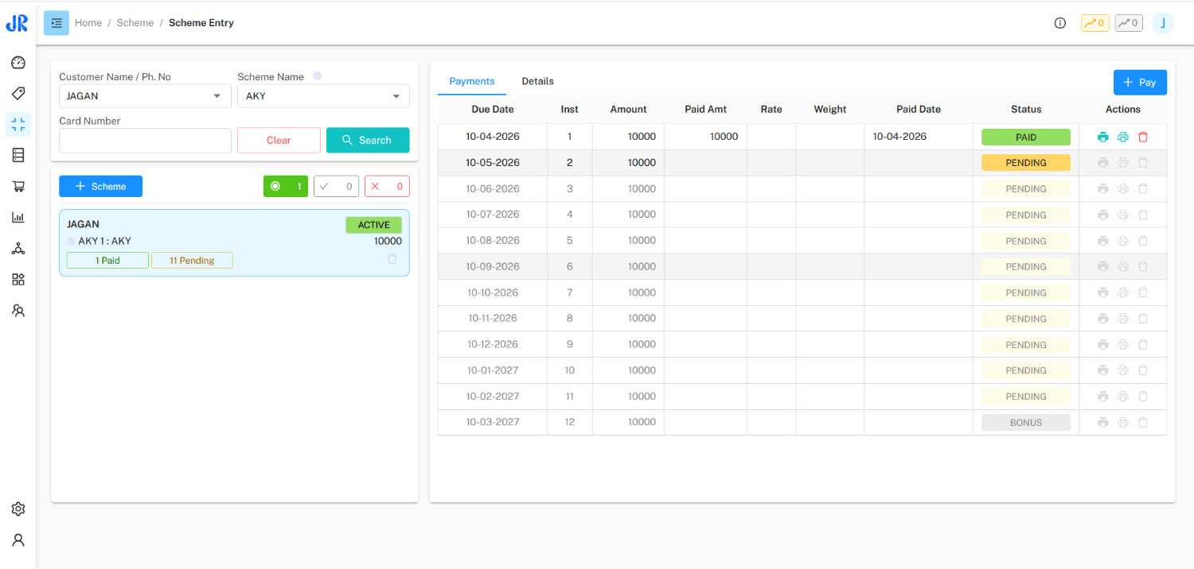Image resolution: width=1194 pixels, height=569 pixels.
Task: Click PENDING status for 10-05-2026 installment
Action: click(1026, 163)
